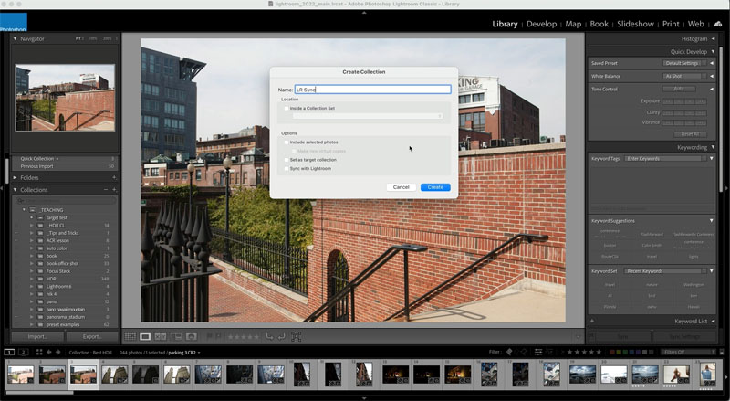Add new collection with plus icon
730x401 pixels.
pyautogui.click(x=114, y=190)
